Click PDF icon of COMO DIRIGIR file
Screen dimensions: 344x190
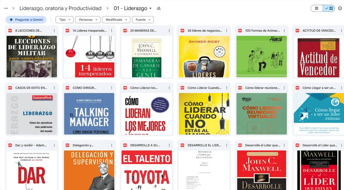(x=68, y=88)
